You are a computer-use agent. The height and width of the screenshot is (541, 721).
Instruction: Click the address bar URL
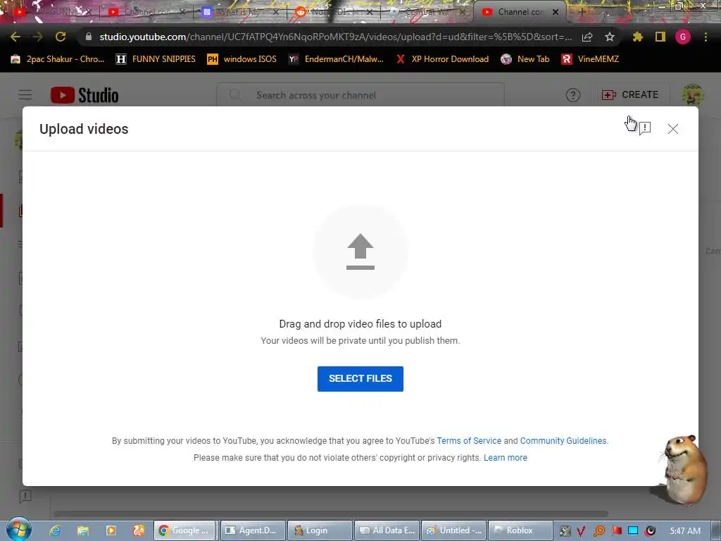(x=336, y=37)
